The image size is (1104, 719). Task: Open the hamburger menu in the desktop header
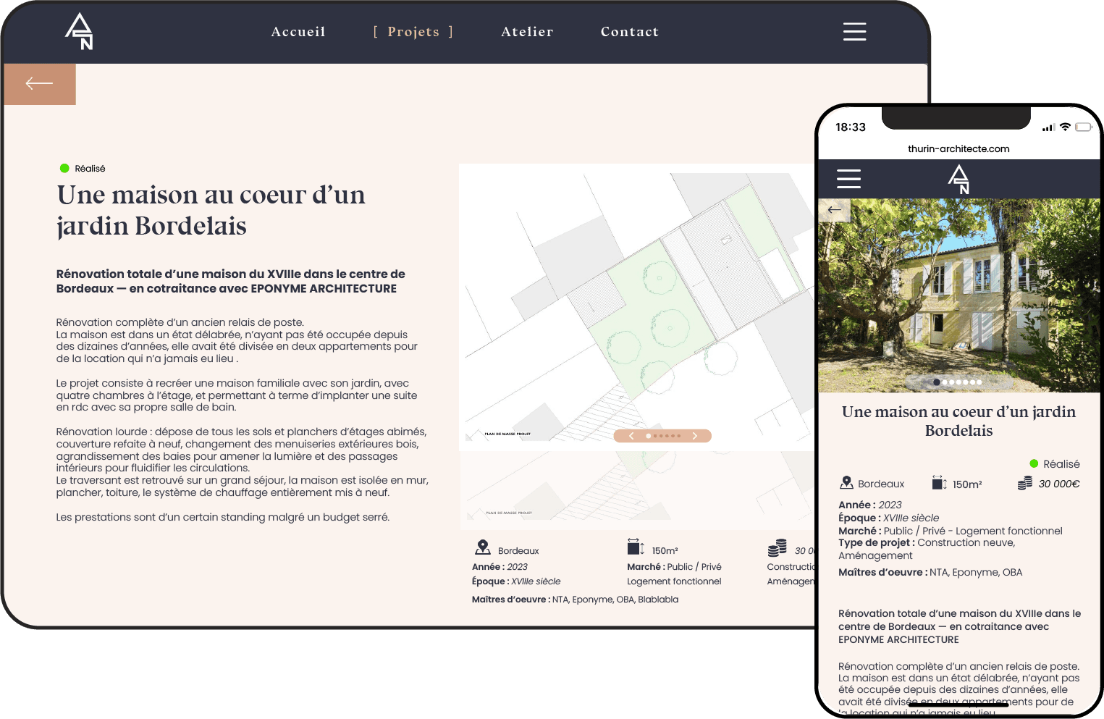(x=854, y=31)
